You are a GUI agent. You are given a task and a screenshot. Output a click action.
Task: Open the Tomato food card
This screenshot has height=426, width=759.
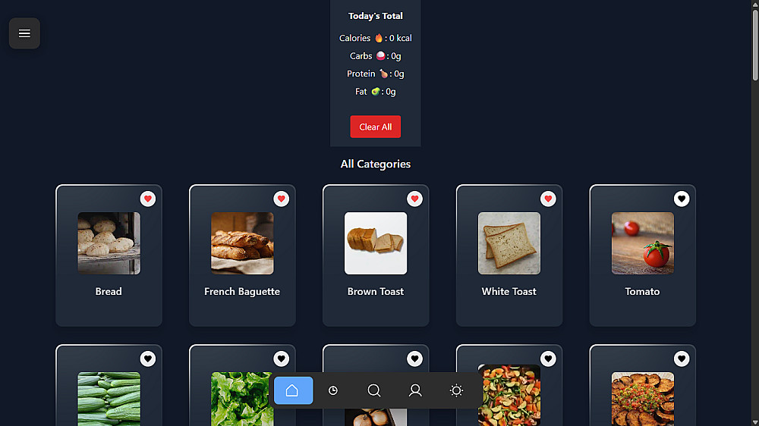pos(642,255)
